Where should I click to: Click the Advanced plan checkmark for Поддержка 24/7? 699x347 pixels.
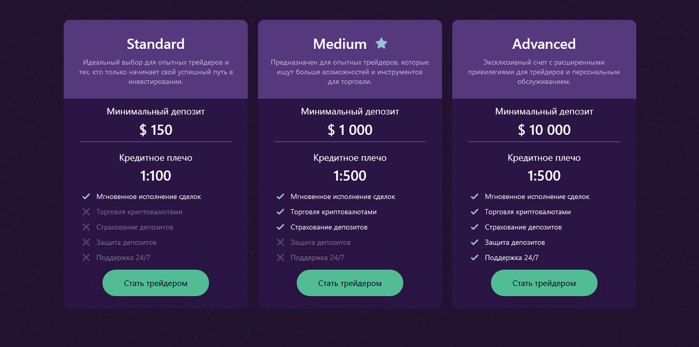pos(474,257)
